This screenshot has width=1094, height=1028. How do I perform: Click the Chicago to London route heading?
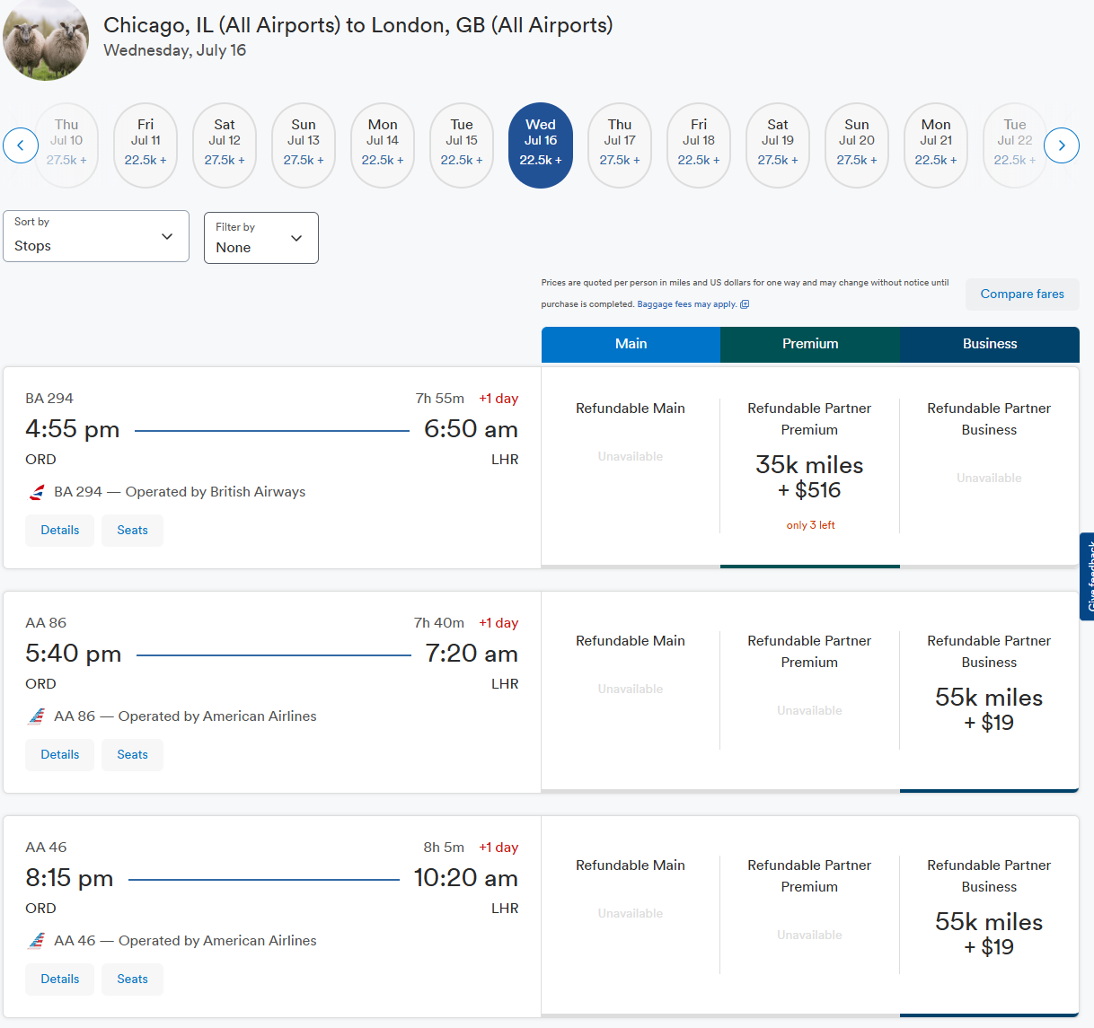(x=358, y=25)
